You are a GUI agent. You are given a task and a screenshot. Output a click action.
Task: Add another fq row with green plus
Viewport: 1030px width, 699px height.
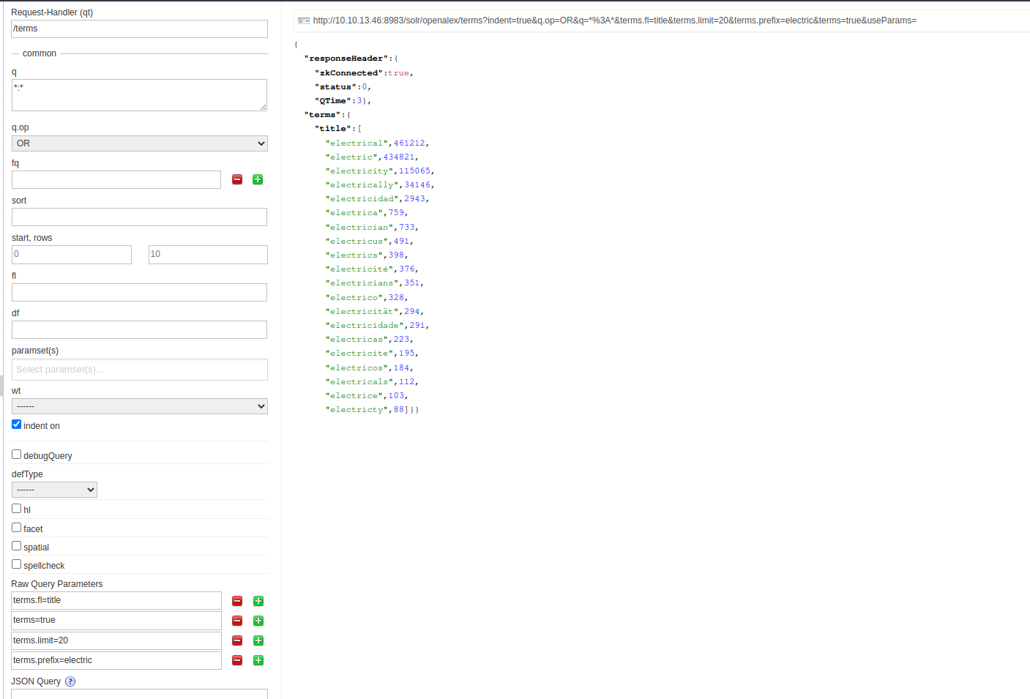click(x=258, y=179)
